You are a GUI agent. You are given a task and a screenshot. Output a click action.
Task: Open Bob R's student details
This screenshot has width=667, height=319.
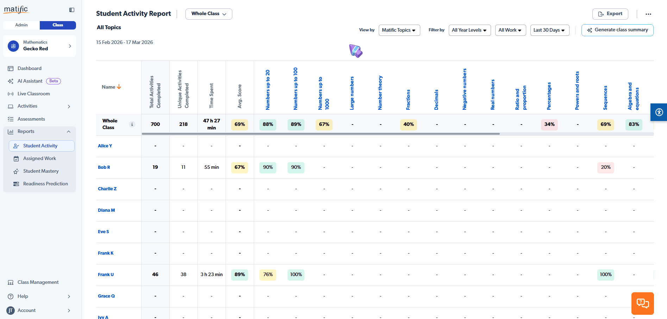pos(104,167)
